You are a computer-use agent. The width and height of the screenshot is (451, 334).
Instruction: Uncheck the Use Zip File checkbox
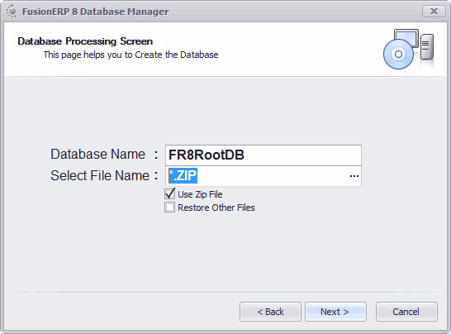click(169, 193)
